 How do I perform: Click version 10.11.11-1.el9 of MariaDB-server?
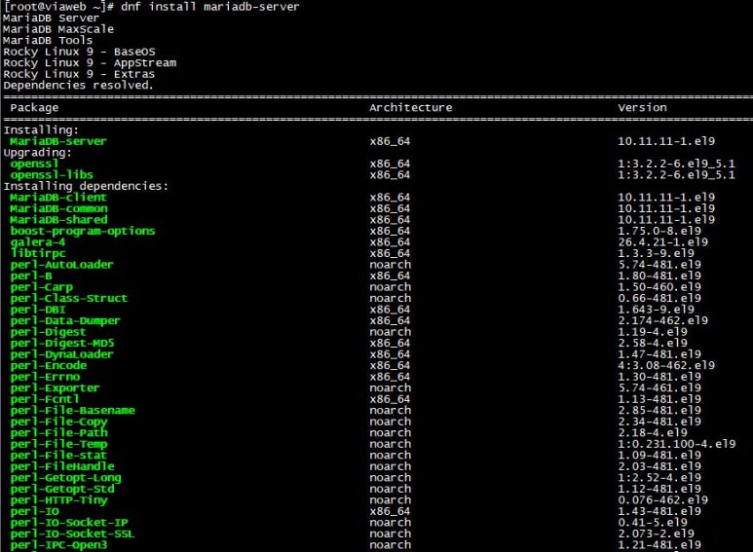pyautogui.click(x=666, y=141)
